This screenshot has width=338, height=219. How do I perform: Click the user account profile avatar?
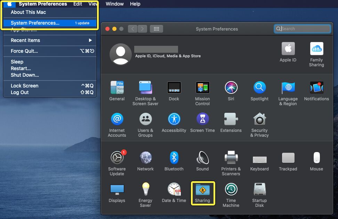120,54
